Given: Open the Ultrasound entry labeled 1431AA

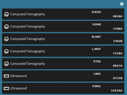Looking at the screenshot, I should click(x=63, y=88).
